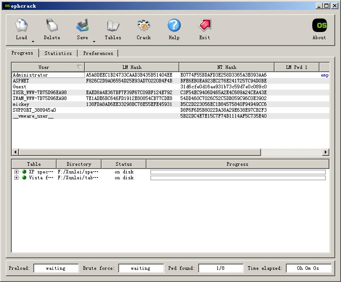
Task: Select the __vmware_user__ row
Action: (x=170, y=116)
